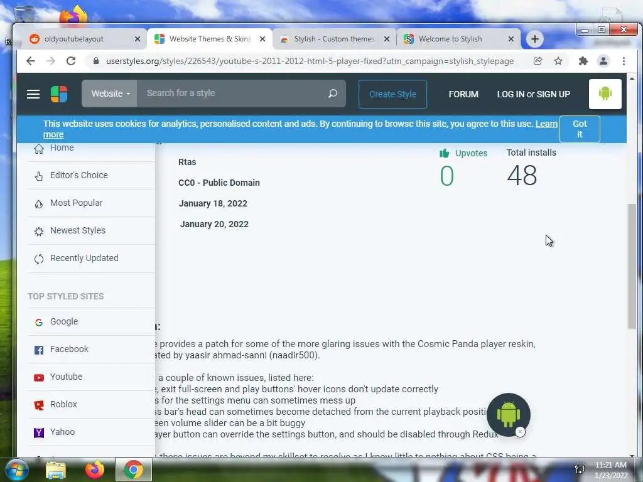The height and width of the screenshot is (482, 643).
Task: Open Firefox from the taskbar
Action: (x=95, y=469)
